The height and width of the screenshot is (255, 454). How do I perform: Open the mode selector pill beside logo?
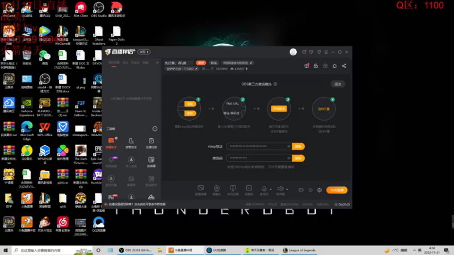tap(144, 52)
